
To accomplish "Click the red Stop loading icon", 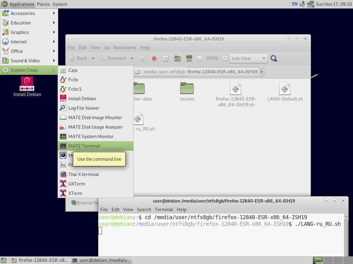I will coord(154,58).
